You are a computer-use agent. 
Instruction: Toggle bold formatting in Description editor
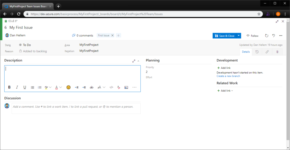[x=9, y=87]
